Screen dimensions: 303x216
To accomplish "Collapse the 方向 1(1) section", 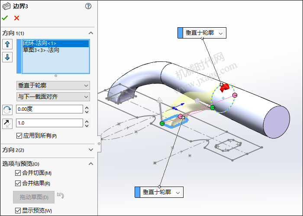I will point(91,33).
